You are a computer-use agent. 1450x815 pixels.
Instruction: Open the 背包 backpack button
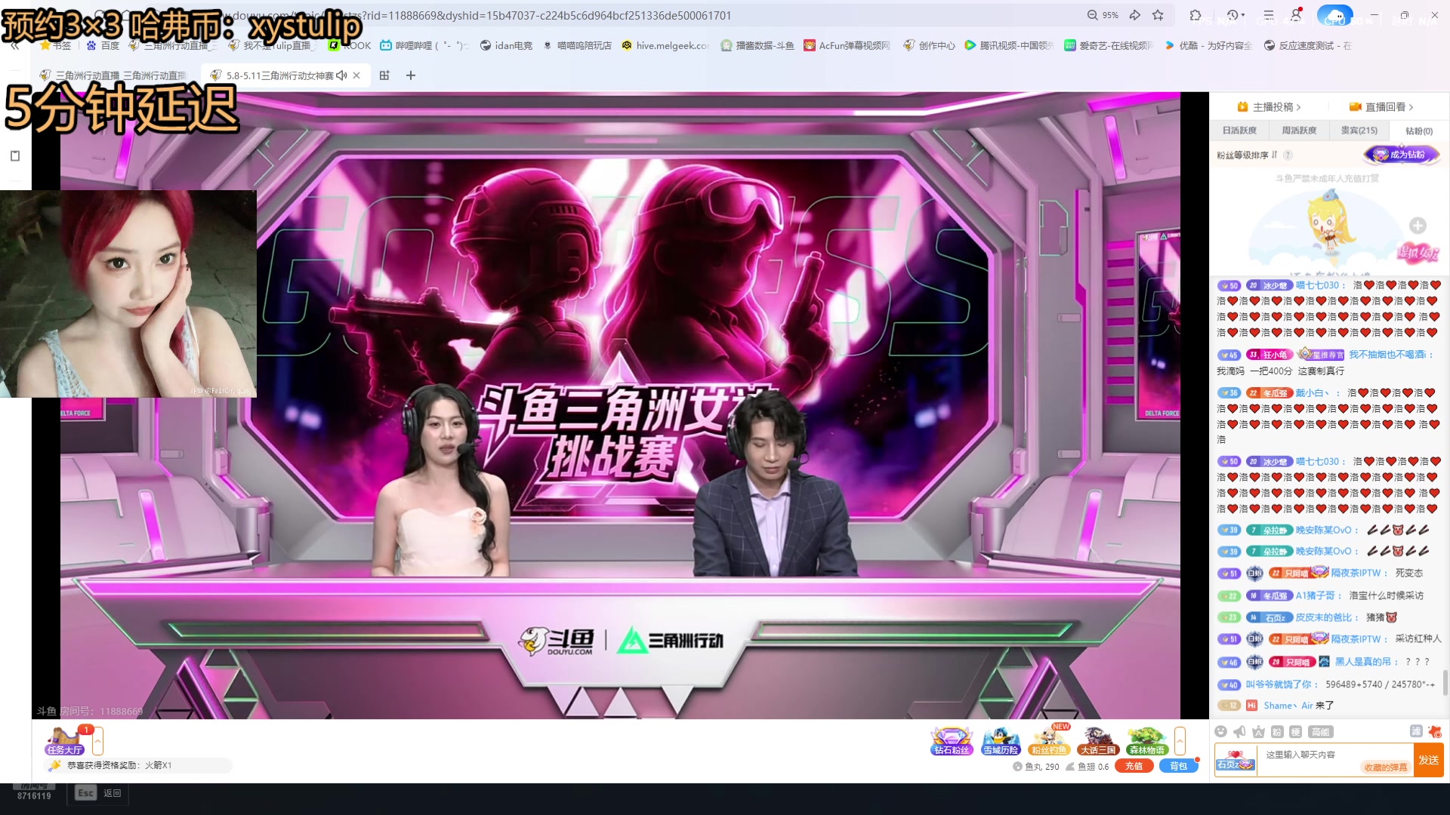click(x=1178, y=766)
